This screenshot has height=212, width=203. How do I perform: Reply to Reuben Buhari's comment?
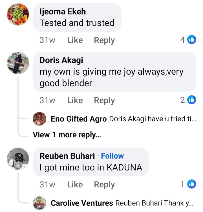tap(104, 185)
